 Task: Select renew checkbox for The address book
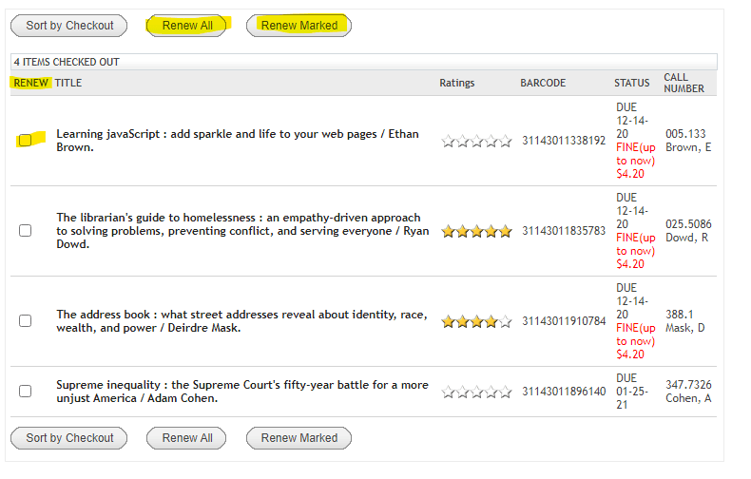coord(25,321)
